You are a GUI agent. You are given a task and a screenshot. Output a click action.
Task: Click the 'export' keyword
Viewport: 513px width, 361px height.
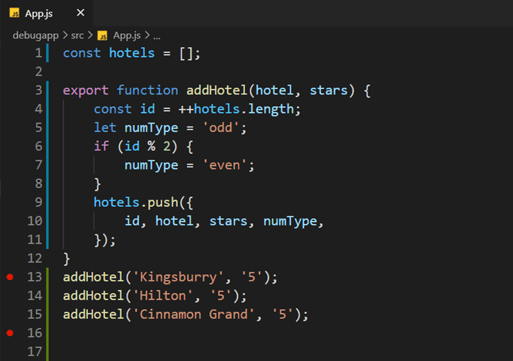coord(85,91)
